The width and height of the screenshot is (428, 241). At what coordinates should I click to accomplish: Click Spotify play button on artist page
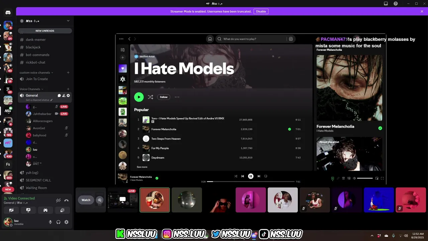[x=139, y=97]
